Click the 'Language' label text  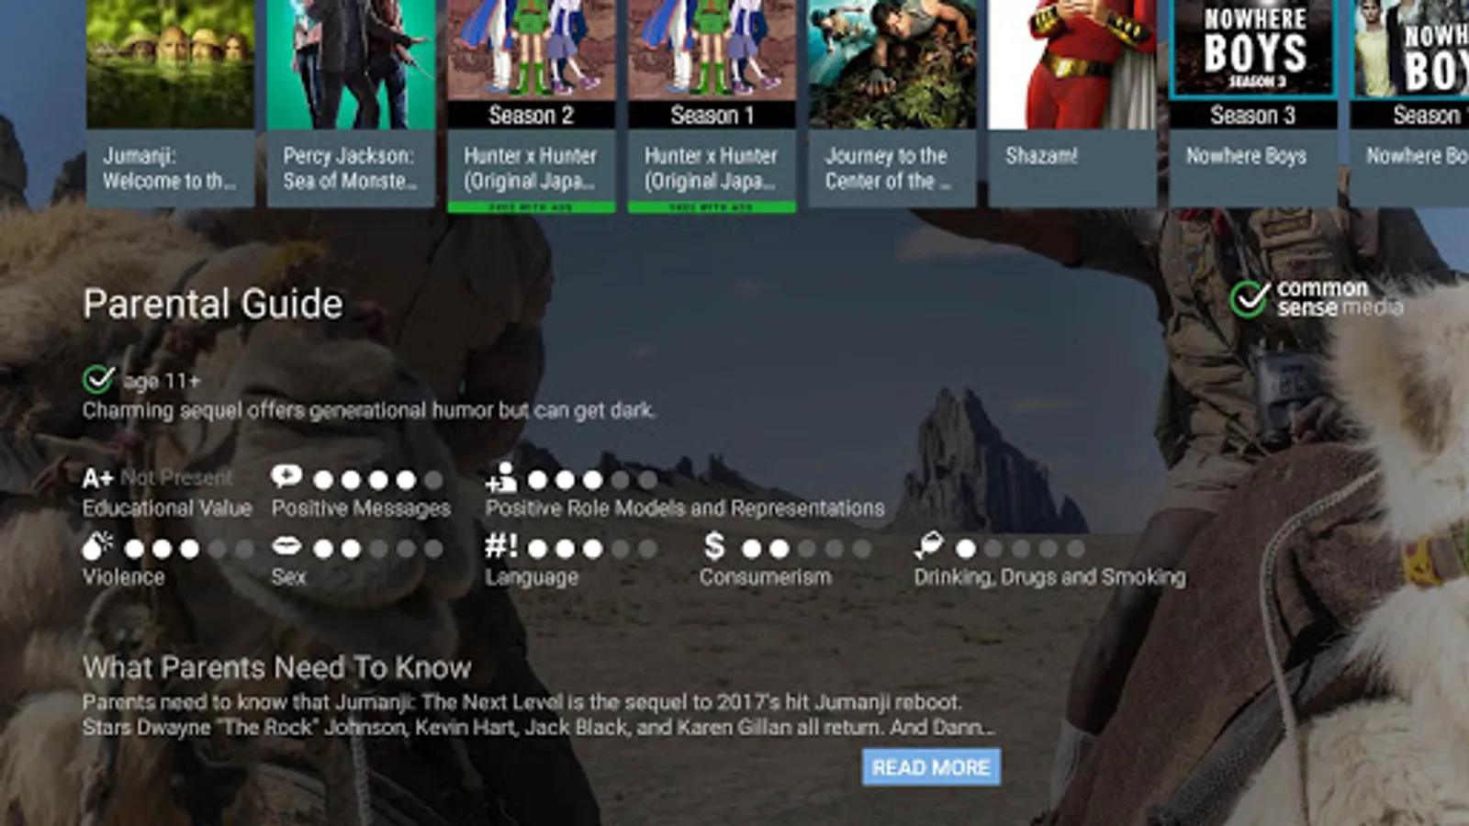pyautogui.click(x=532, y=577)
